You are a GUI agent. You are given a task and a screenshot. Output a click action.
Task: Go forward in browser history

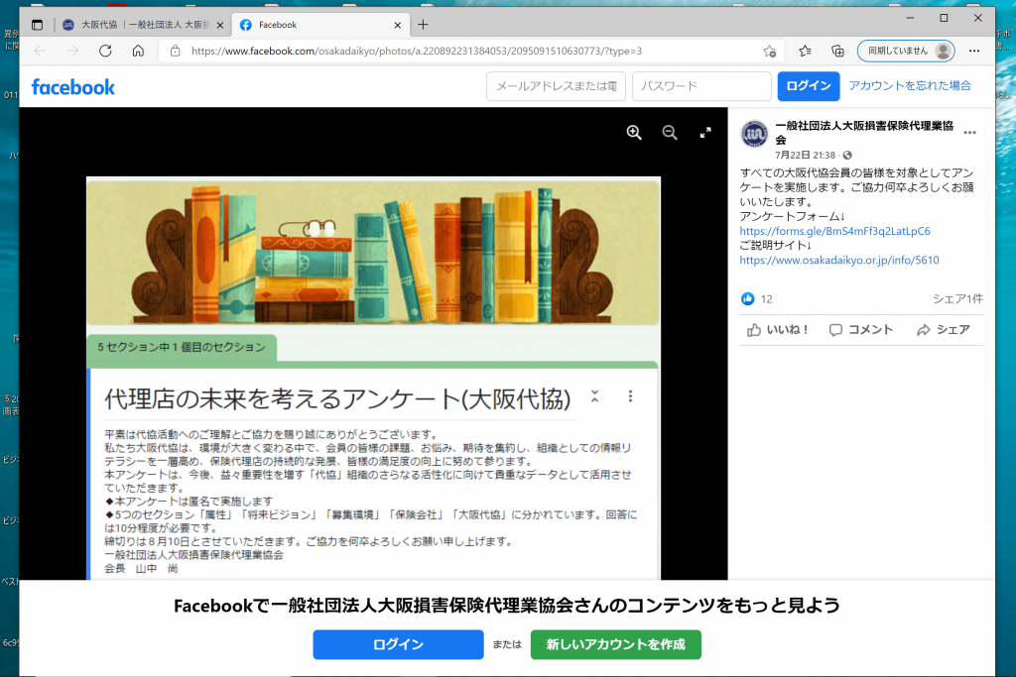point(72,51)
